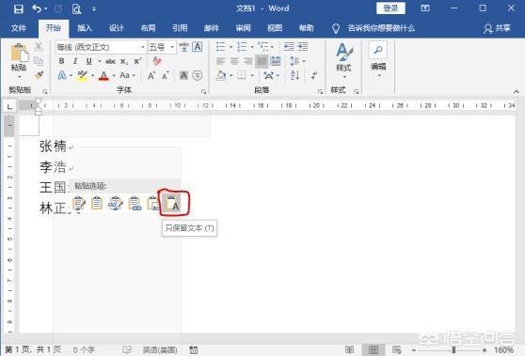Sort paragraphs A to Z
Image resolution: width=525 pixels, height=356 pixels.
294,75
